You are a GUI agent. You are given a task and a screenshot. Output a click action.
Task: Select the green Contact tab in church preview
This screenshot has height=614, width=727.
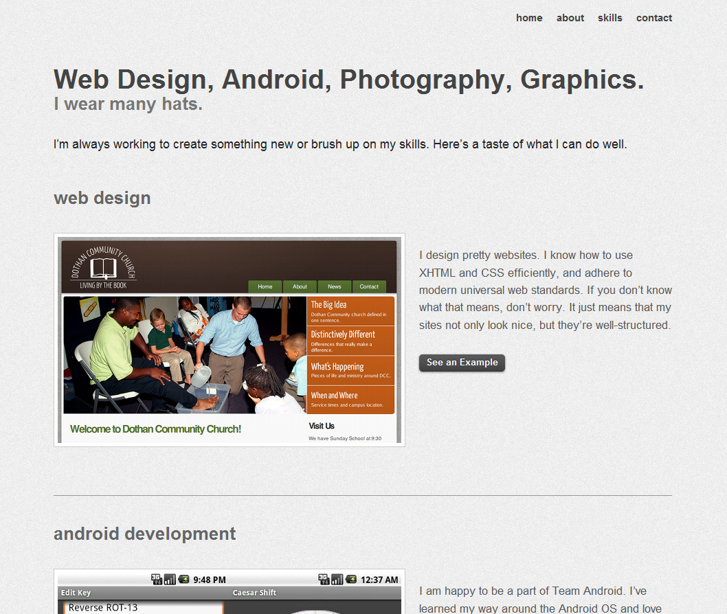[x=369, y=287]
